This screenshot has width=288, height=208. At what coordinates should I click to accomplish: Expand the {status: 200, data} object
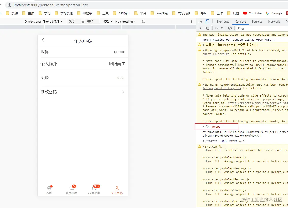point(204,141)
